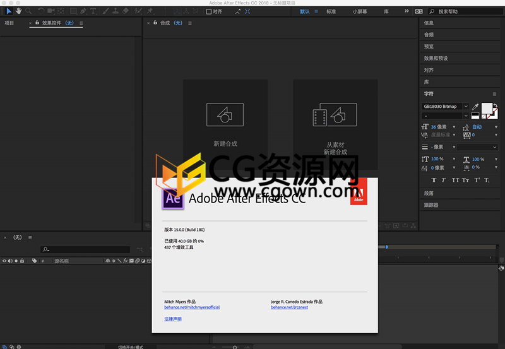Click the snap to collapsed compositions icon

tap(247, 11)
